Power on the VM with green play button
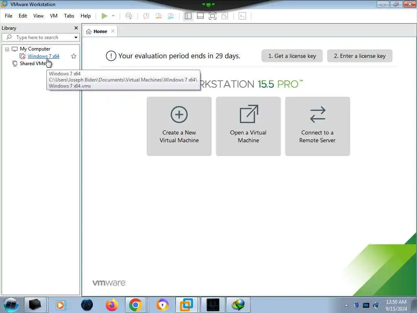This screenshot has width=417, height=313. tap(105, 16)
